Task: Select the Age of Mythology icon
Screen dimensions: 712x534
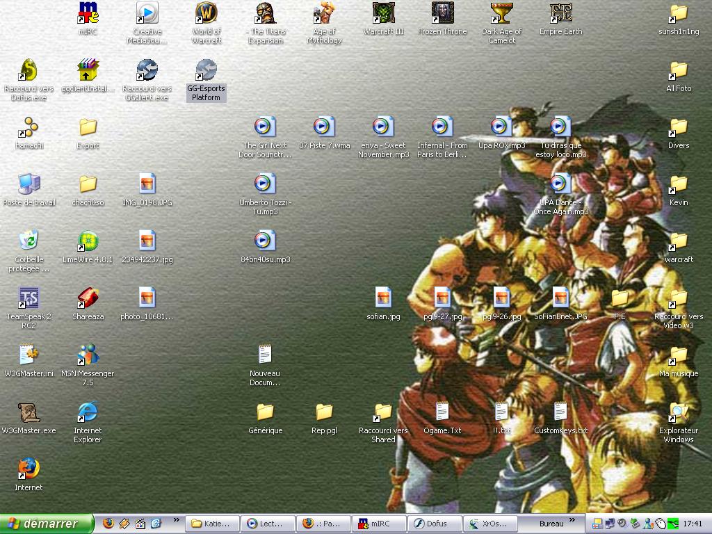Action: (x=324, y=14)
